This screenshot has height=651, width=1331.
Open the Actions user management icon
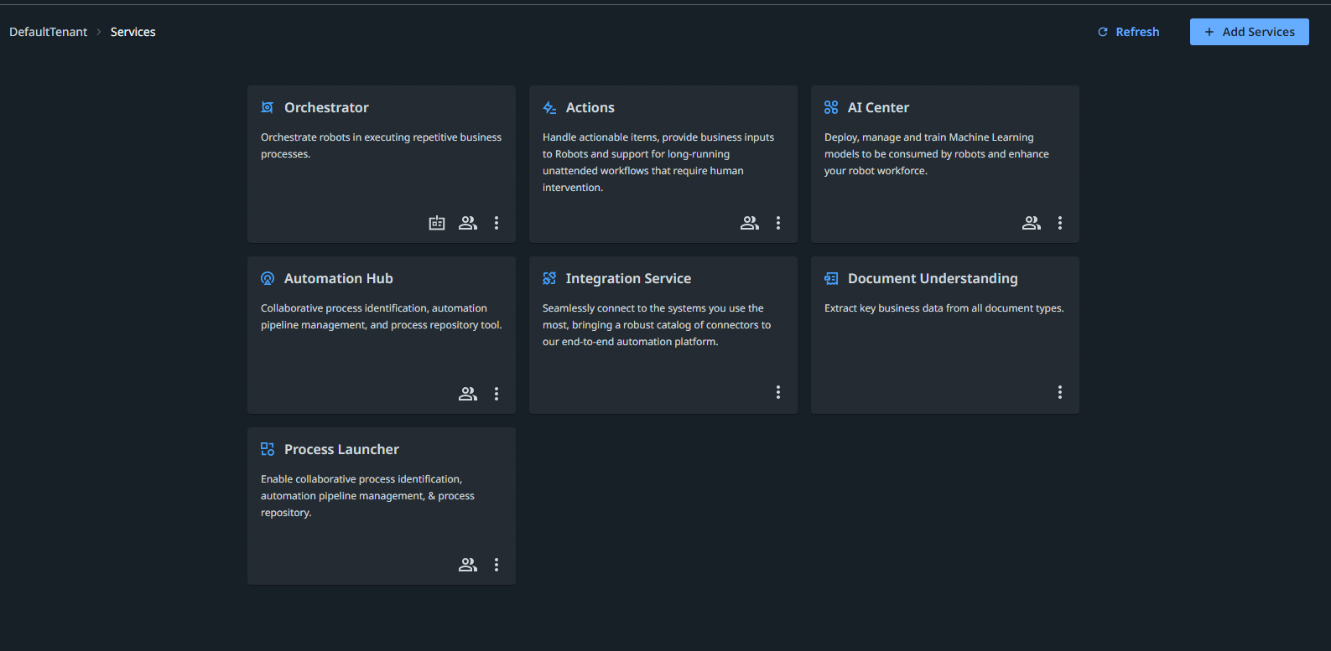(750, 223)
